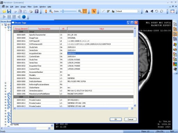178x133 pixels.
Task: Click the Print icon in toolbar
Action: click(x=31, y=11)
